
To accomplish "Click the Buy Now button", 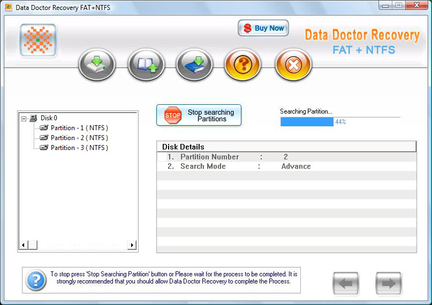I will [x=263, y=28].
